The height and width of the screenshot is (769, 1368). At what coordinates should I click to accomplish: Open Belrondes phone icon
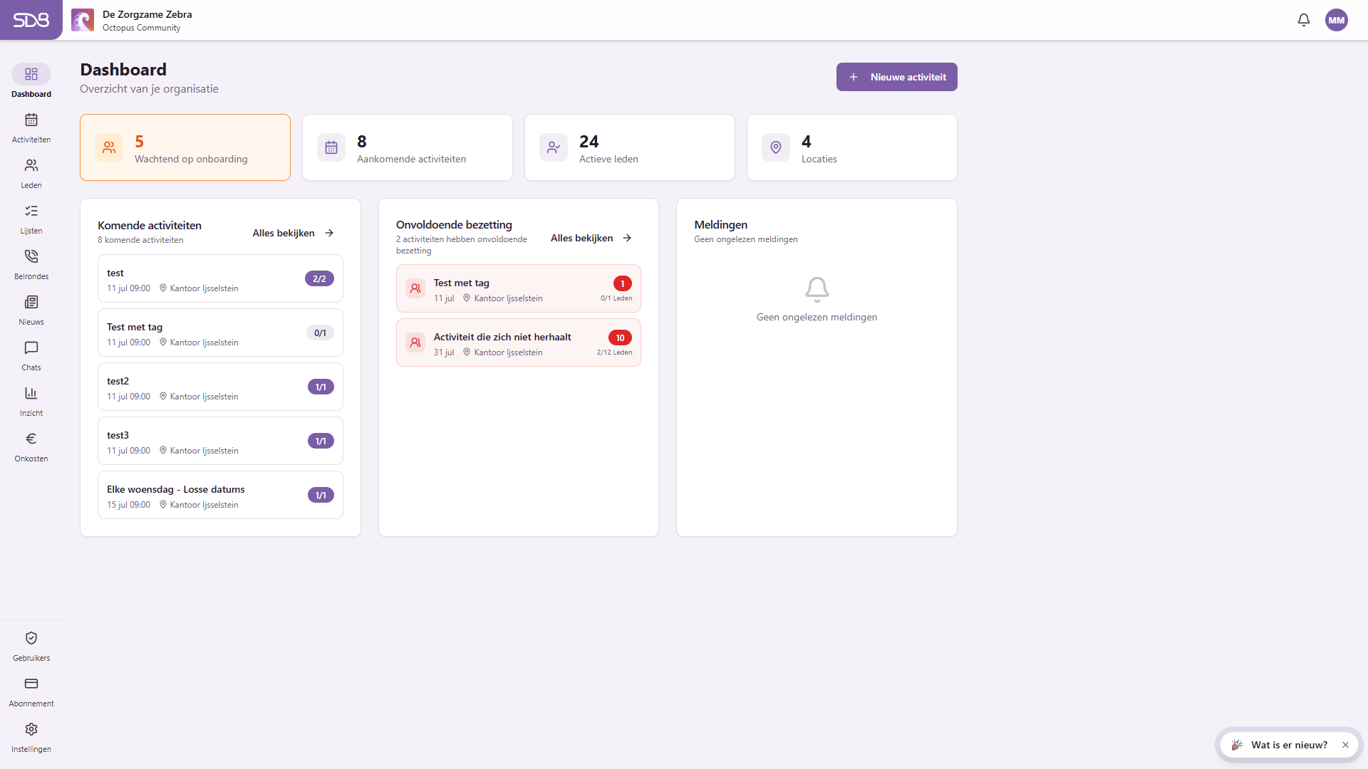[31, 256]
